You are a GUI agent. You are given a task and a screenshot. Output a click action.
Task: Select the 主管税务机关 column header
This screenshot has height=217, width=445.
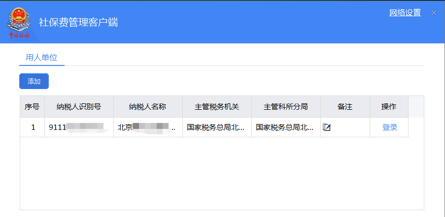(217, 106)
